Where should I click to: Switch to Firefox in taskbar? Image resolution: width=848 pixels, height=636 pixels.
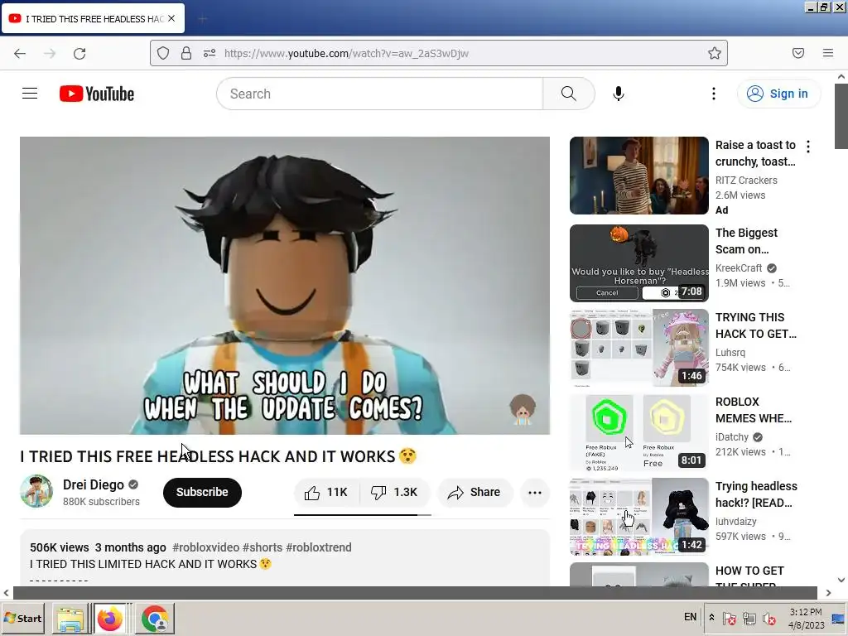tap(110, 619)
